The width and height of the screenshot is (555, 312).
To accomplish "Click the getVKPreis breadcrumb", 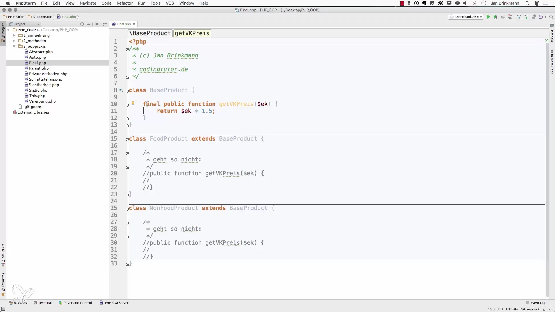I will 192,33.
